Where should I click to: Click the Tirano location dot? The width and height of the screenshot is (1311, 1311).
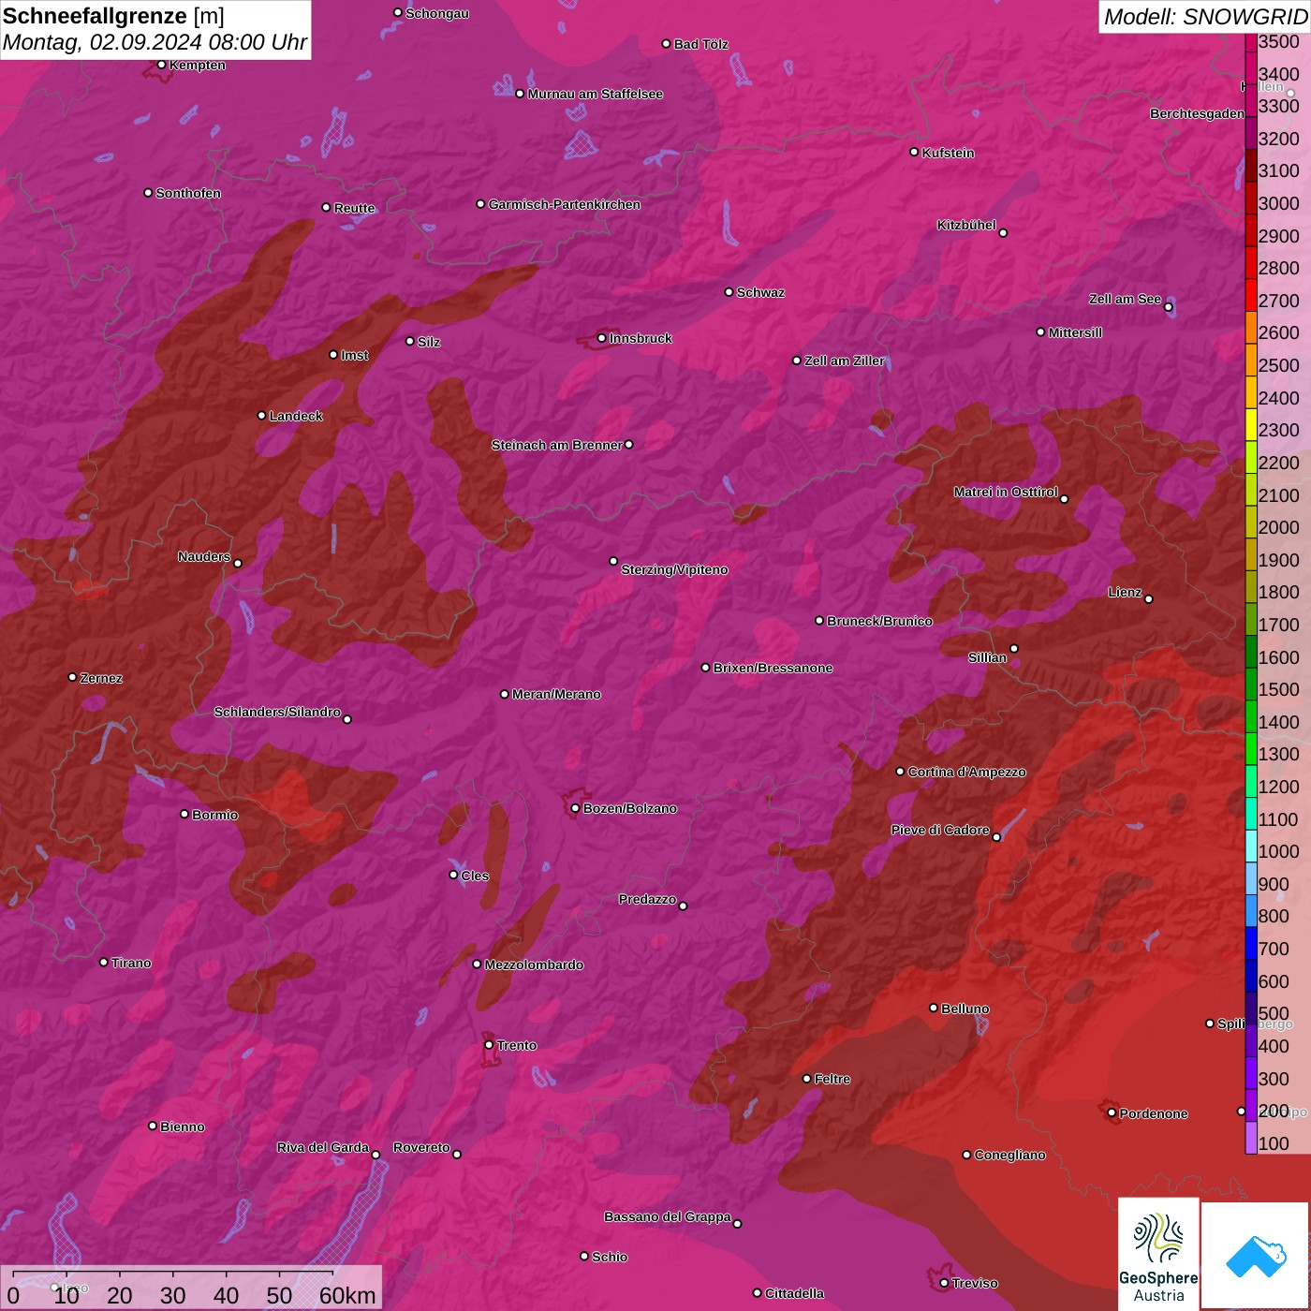tap(104, 962)
